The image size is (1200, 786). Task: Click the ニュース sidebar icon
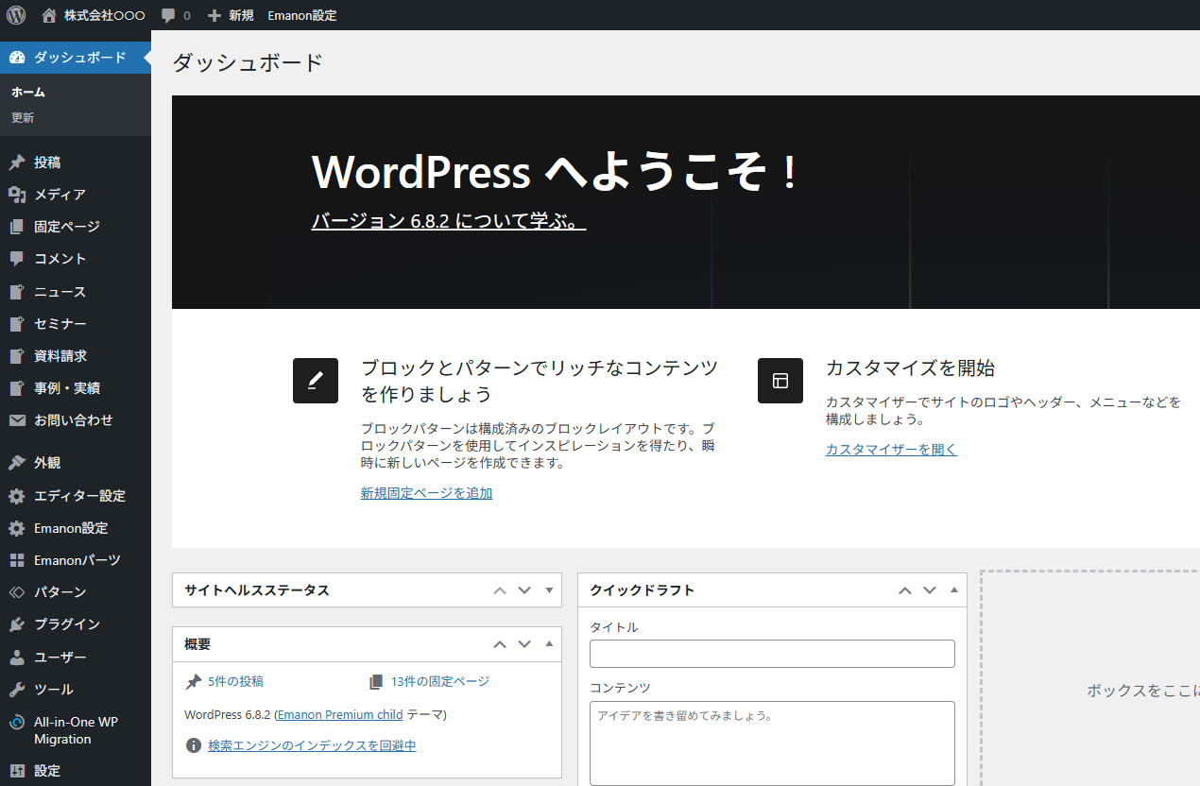[x=17, y=292]
